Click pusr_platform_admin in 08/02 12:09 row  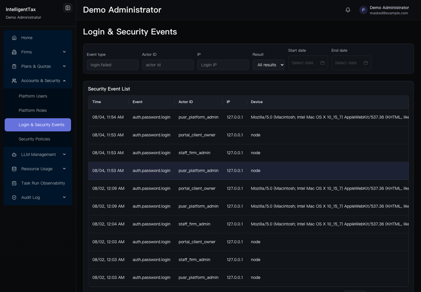(x=199, y=206)
